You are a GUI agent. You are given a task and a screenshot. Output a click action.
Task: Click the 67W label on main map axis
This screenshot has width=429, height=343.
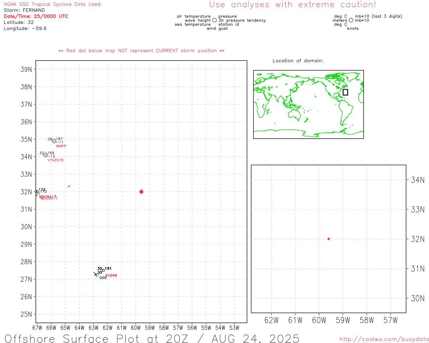click(37, 328)
